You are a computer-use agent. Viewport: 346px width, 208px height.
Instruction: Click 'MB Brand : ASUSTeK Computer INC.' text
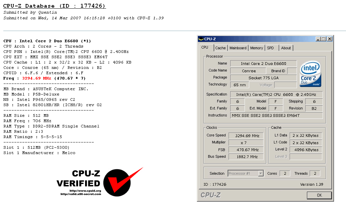tap(46, 89)
